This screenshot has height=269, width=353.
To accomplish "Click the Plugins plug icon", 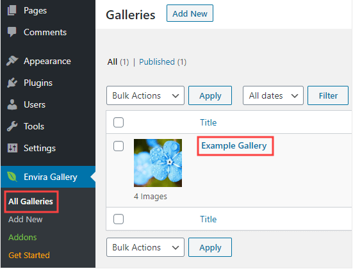I will point(12,83).
